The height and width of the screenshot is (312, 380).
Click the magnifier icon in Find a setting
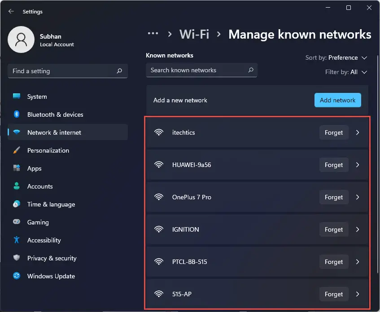click(x=119, y=71)
